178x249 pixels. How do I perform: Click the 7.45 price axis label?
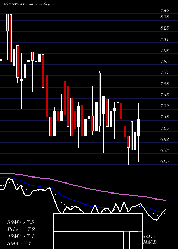tap(164, 95)
